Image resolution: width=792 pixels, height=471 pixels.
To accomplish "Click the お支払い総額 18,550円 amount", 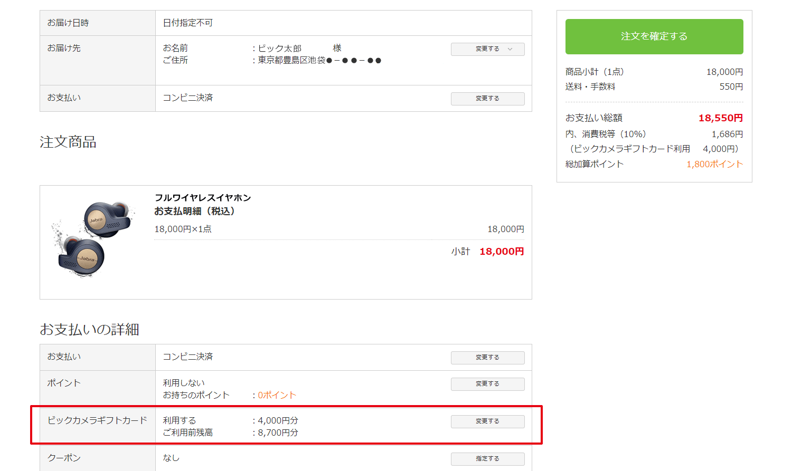I will 721,118.
